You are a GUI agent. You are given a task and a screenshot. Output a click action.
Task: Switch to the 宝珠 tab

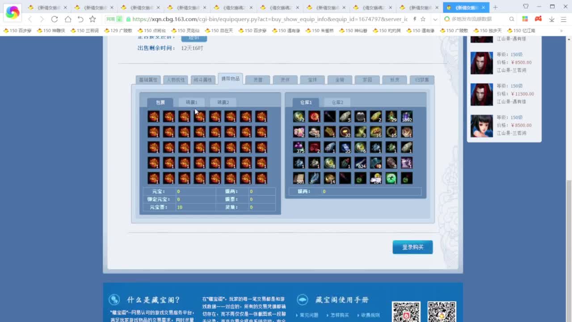point(312,80)
